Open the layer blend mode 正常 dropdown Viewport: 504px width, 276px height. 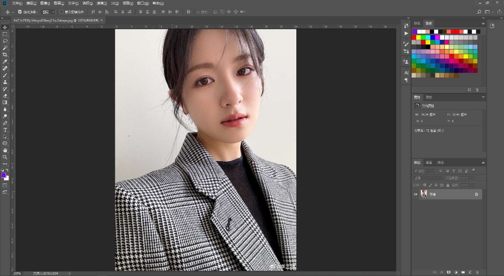click(x=428, y=178)
